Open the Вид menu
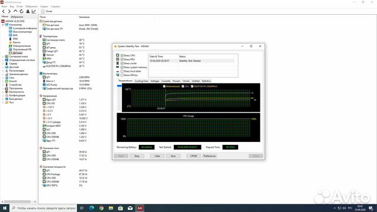The image size is (377, 212). coord(12,6)
